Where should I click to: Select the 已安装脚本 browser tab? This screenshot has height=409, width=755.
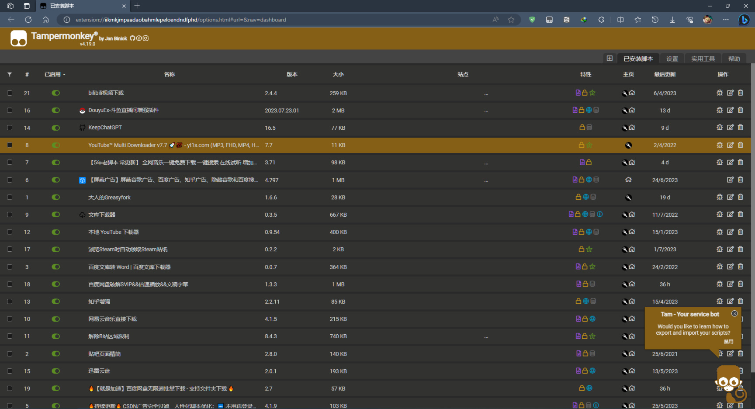pos(82,6)
